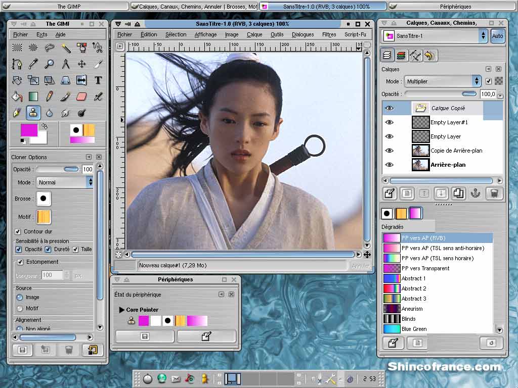The image size is (518, 388).
Task: Pick the Eraser tool
Action: point(81,96)
